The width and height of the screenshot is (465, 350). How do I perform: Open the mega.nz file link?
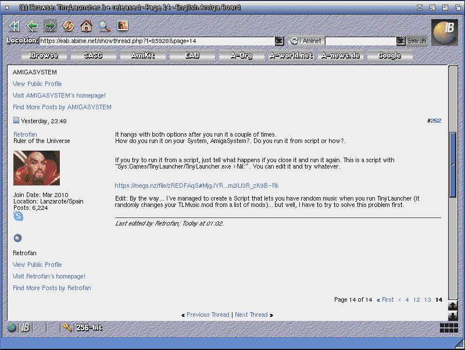(196, 185)
